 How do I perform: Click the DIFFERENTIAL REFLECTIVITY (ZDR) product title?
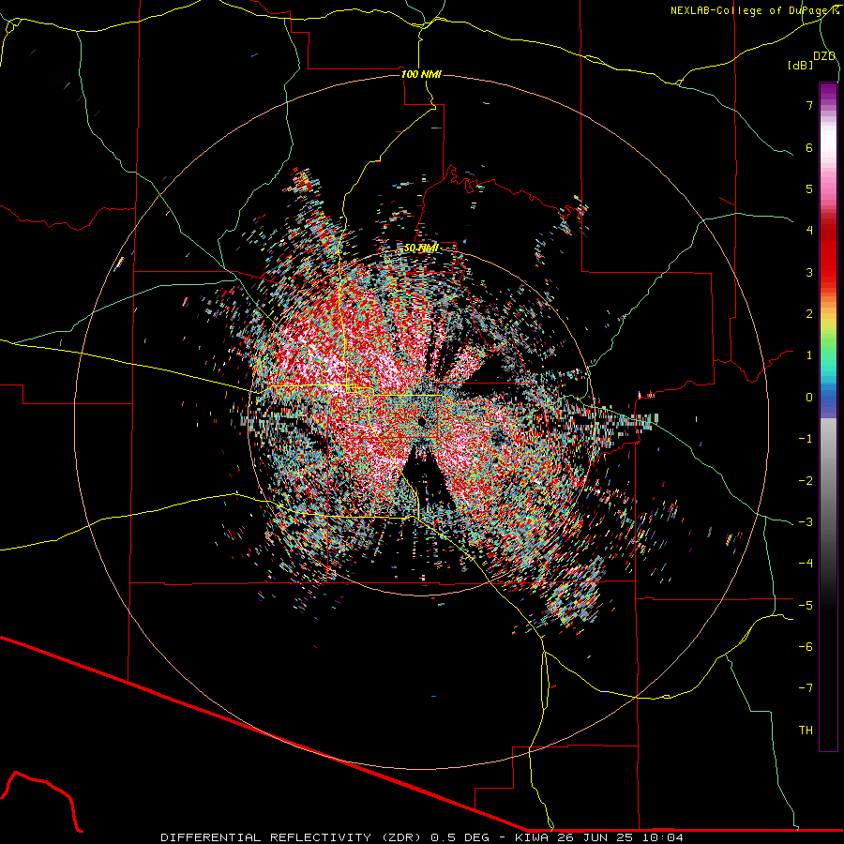[x=293, y=837]
